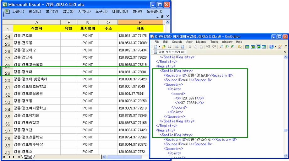
Task: Click the EmEditor vertical scrollbar thumb
Action: (x=285, y=130)
